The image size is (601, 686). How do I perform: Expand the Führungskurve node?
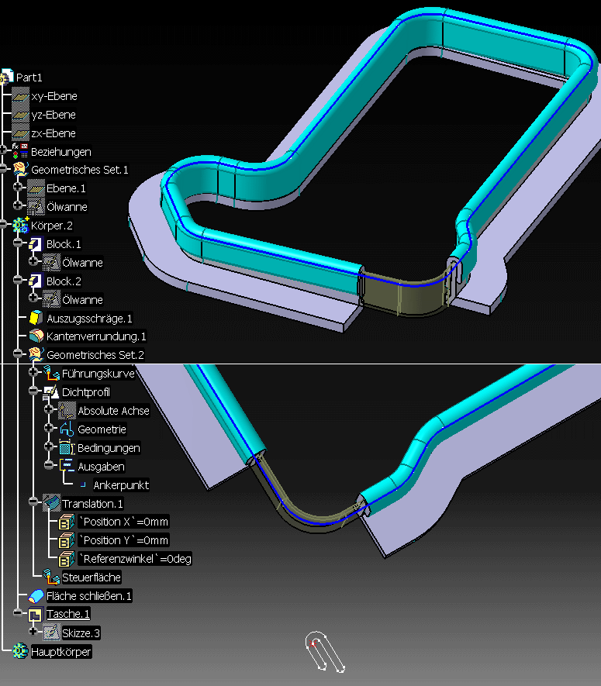(33, 372)
